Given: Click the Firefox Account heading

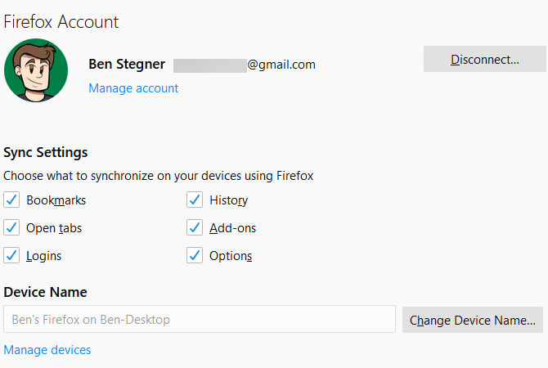Looking at the screenshot, I should (x=61, y=22).
